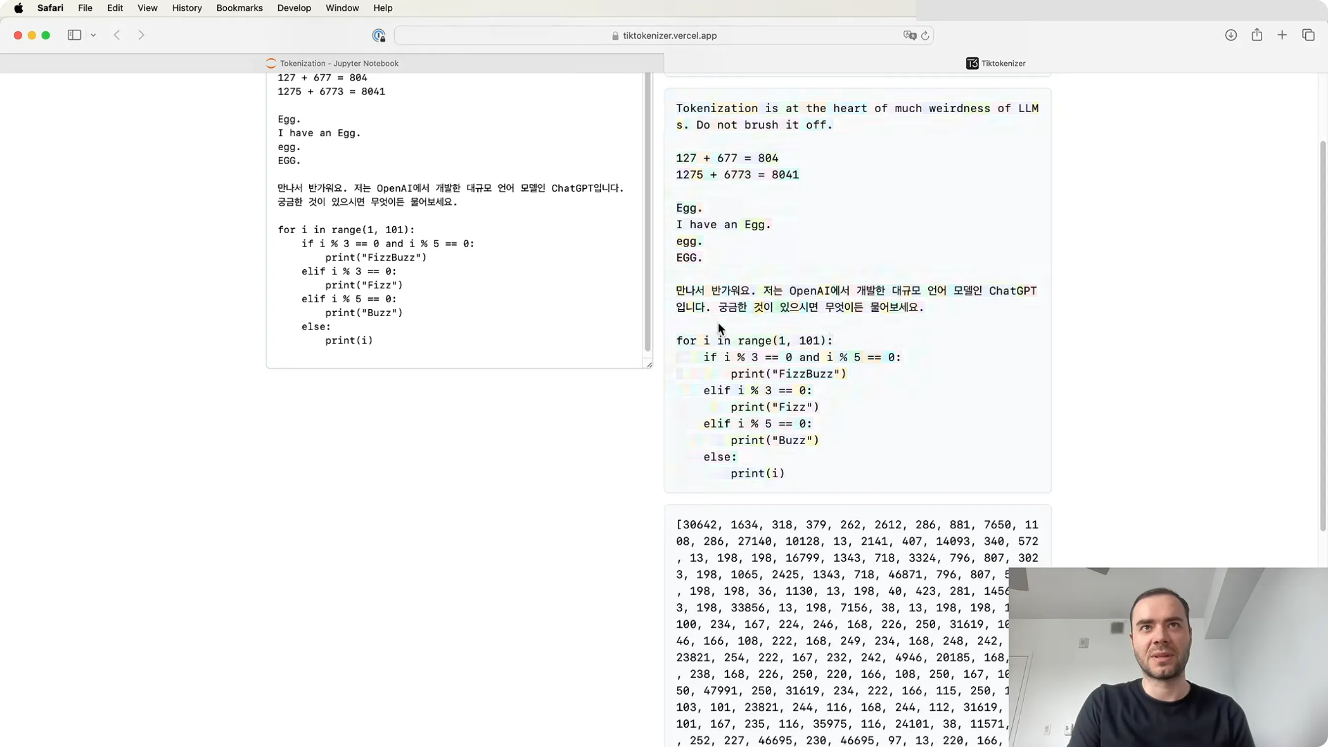This screenshot has width=1328, height=747.
Task: Switch to the Tiktokenizer tab
Action: 996,63
